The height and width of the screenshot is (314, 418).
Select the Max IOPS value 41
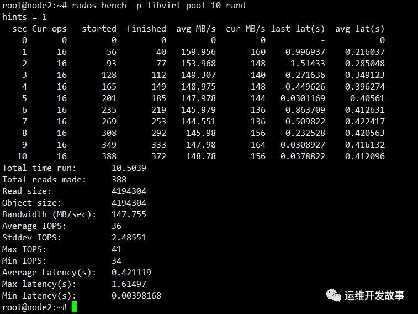(117, 249)
